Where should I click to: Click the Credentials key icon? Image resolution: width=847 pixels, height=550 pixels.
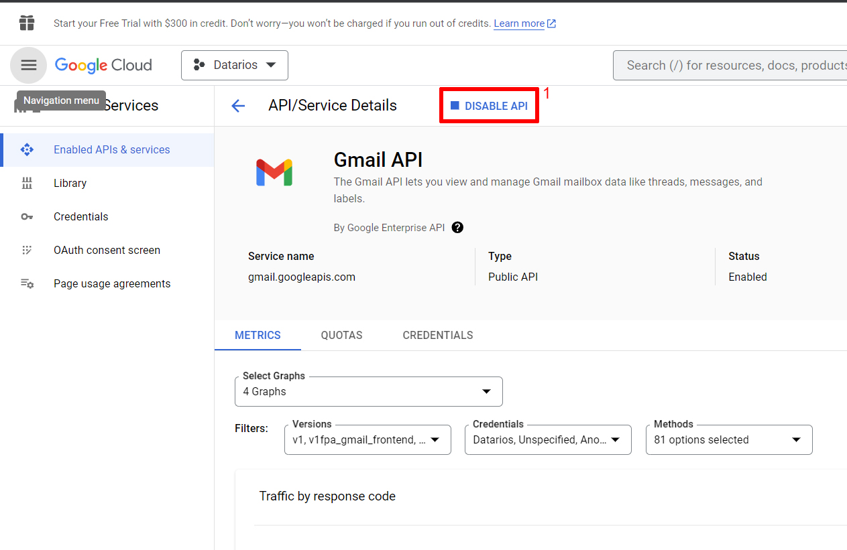27,216
